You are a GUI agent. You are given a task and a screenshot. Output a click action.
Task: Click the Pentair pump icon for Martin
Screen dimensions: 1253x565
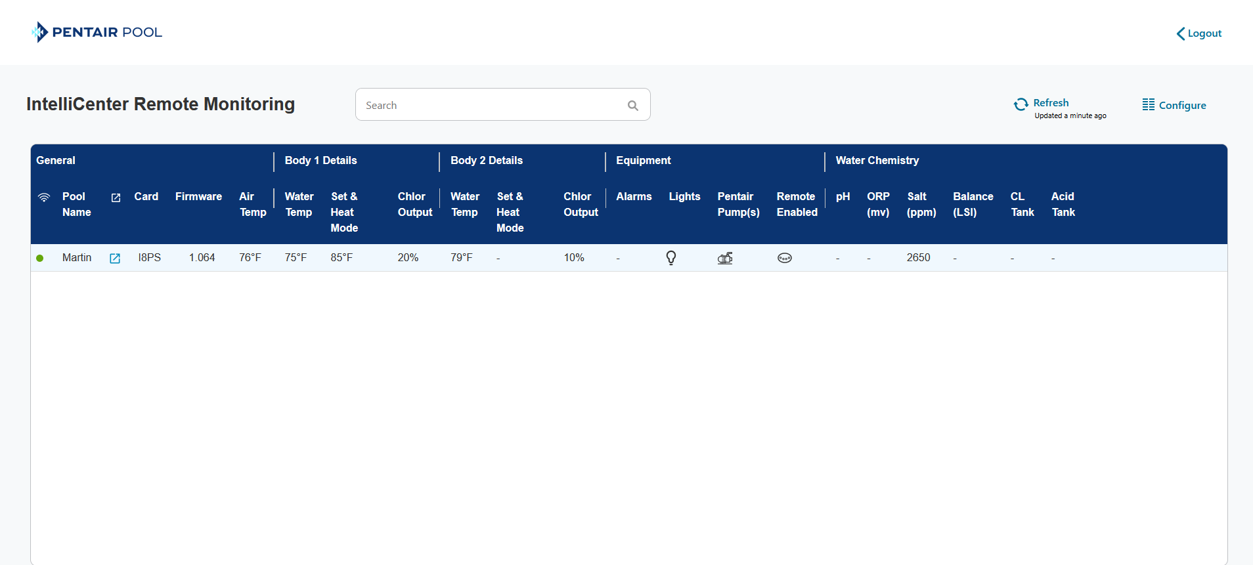pos(725,259)
